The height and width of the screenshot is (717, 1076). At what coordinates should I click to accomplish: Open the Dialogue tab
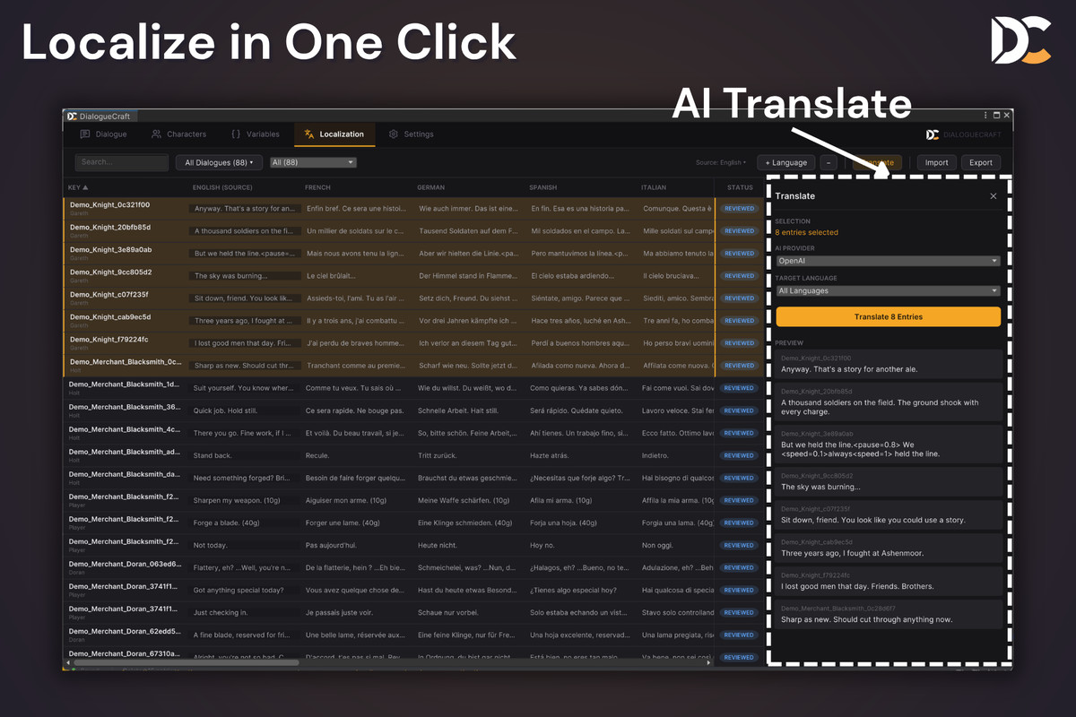tap(103, 134)
